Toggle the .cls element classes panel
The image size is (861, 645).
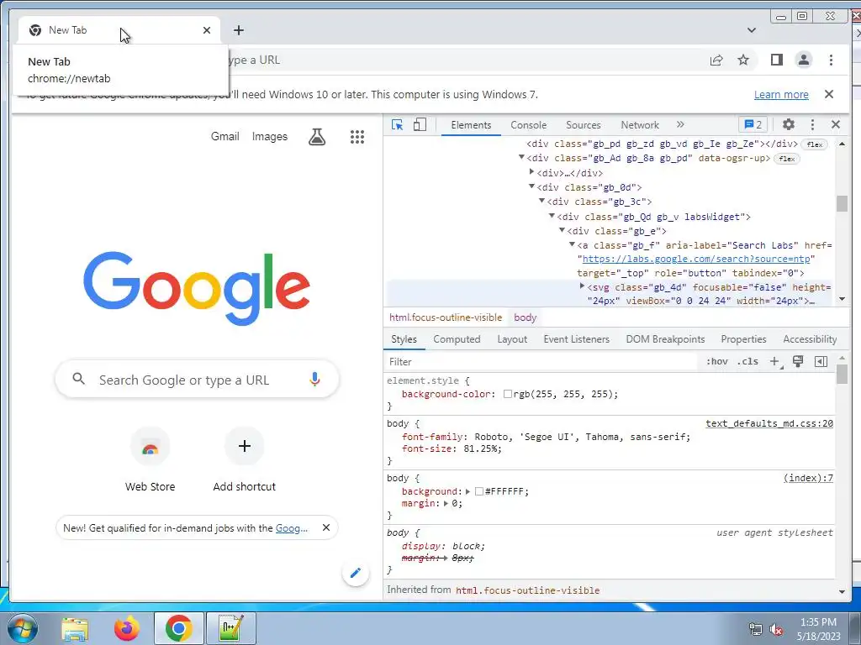coord(747,361)
